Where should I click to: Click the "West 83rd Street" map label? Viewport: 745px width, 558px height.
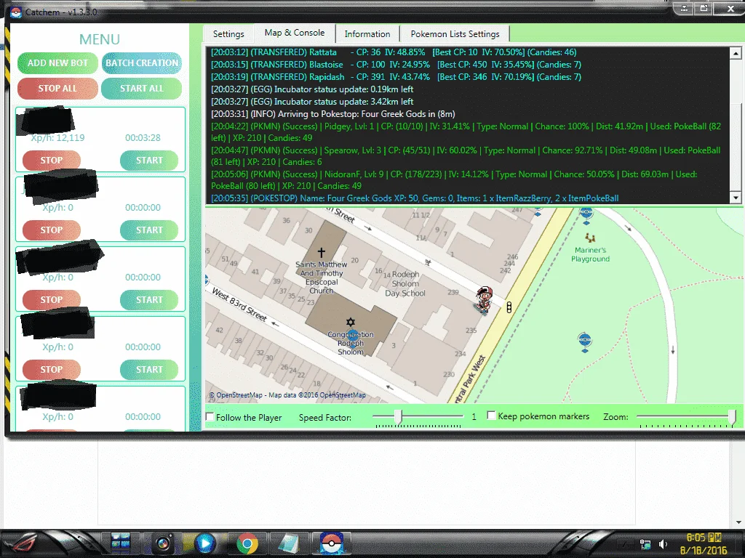click(239, 304)
